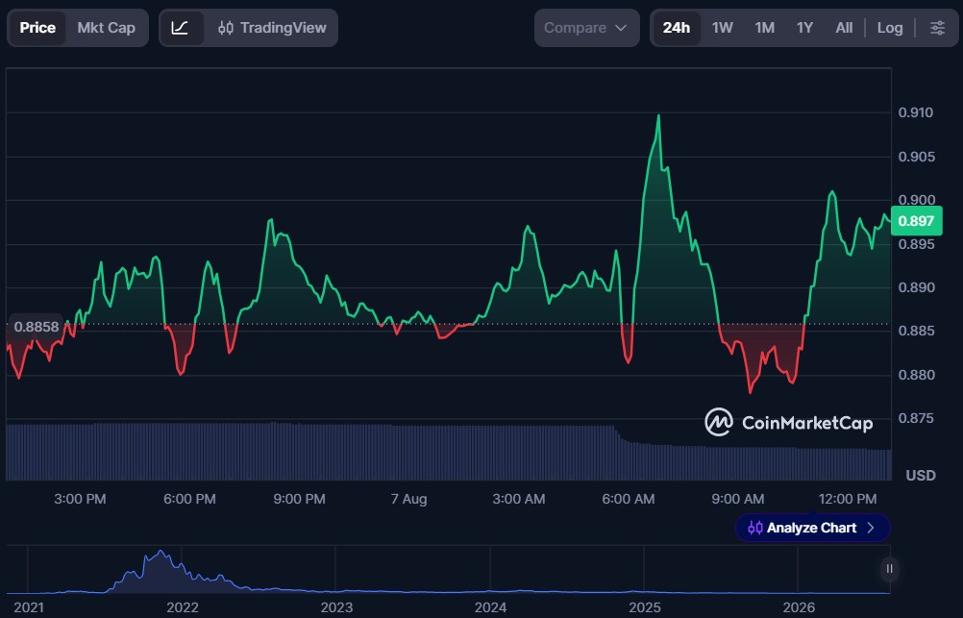
Task: Expand the Compare dropdown
Action: [586, 28]
